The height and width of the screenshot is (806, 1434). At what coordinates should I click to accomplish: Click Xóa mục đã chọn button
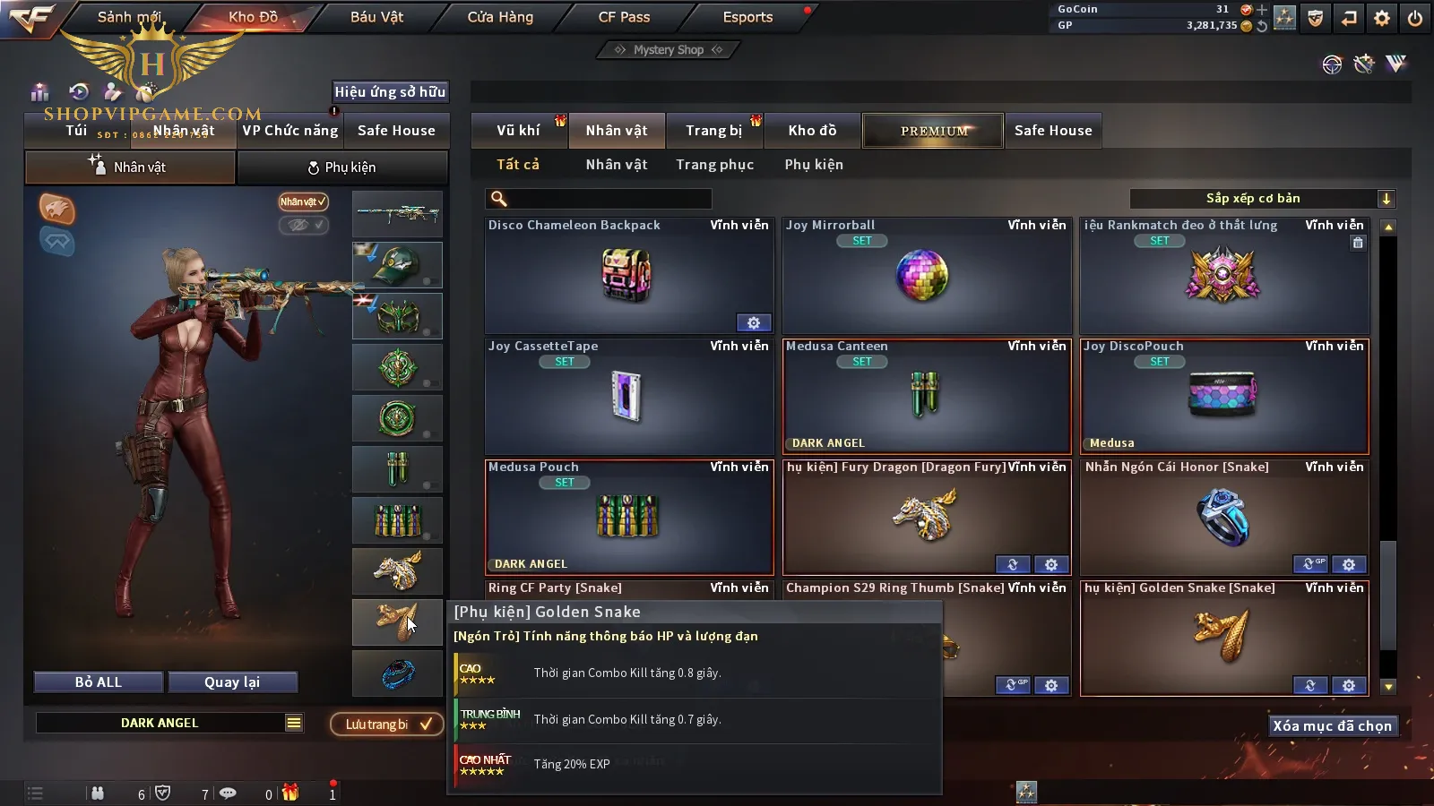click(x=1333, y=725)
